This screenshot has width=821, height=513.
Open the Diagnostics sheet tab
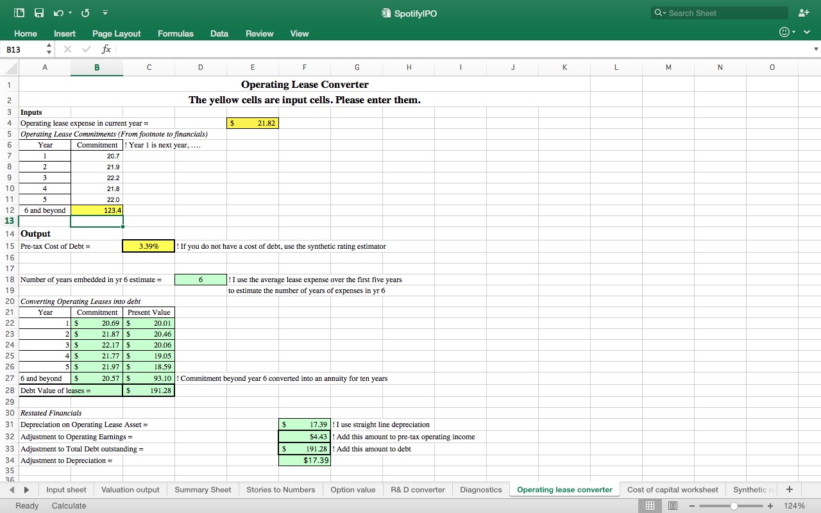coord(480,489)
